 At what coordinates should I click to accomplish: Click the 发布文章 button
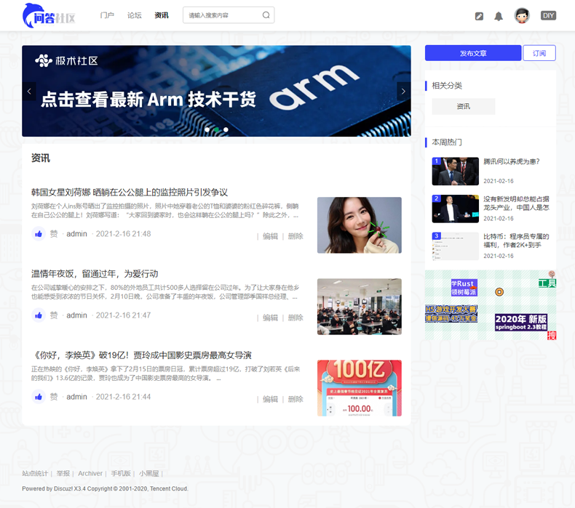coord(473,53)
